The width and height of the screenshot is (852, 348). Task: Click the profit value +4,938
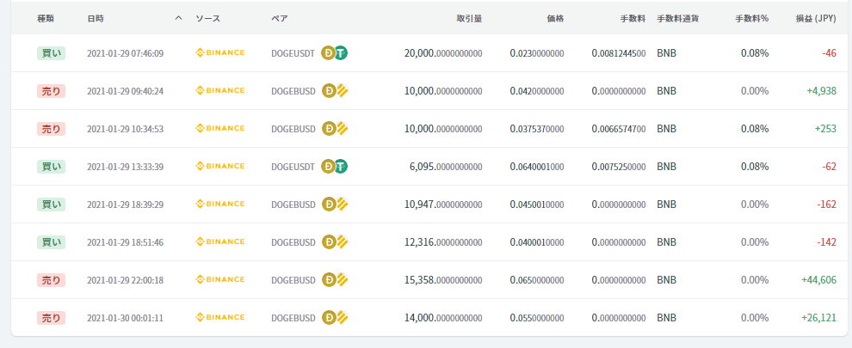coord(822,91)
